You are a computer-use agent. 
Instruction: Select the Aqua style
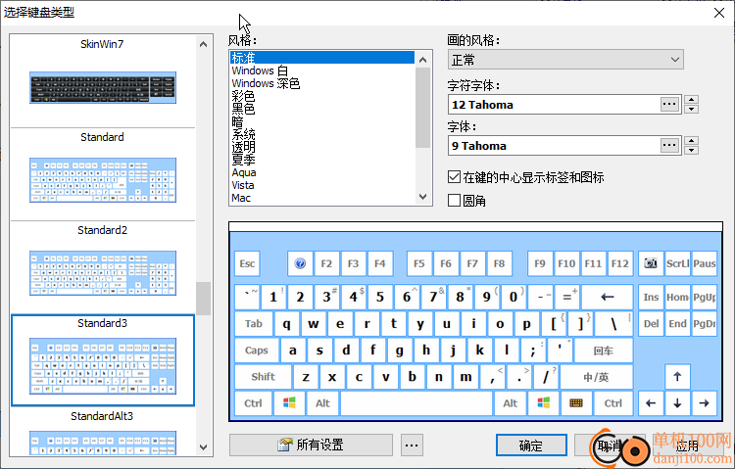point(322,172)
